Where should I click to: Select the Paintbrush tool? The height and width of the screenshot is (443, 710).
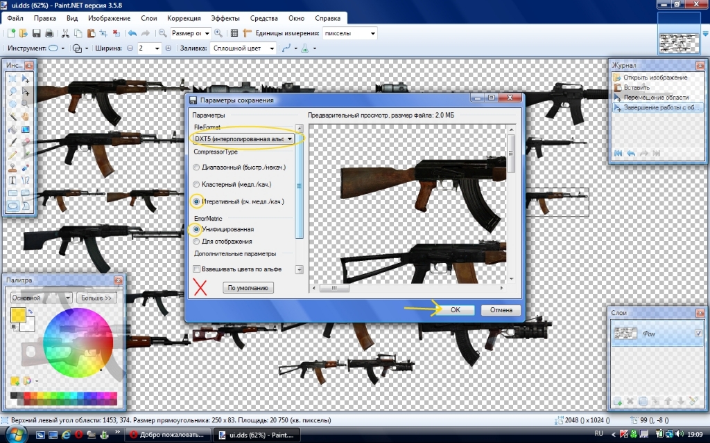pyautogui.click(x=12, y=142)
